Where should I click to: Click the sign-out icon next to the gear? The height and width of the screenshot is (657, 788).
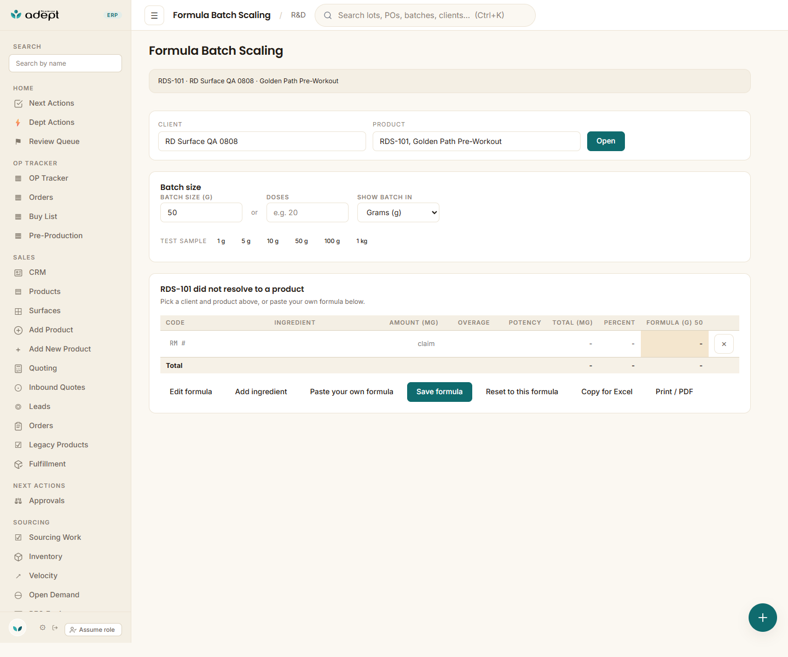tap(55, 627)
